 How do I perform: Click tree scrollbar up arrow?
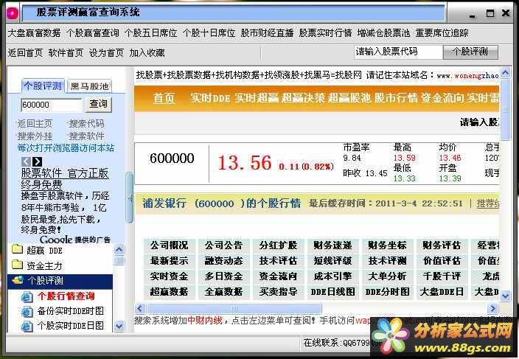[119, 249]
